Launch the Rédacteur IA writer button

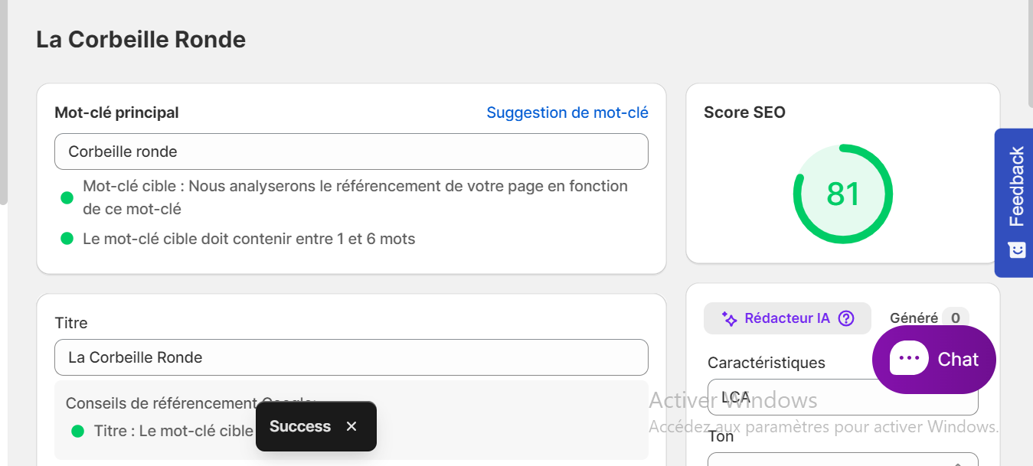point(787,318)
